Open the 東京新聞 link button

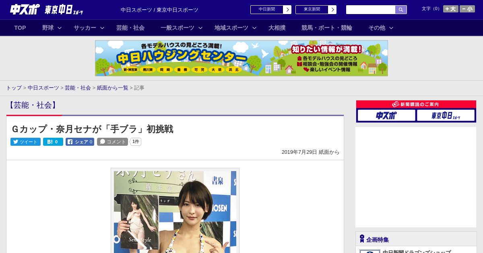click(x=316, y=10)
